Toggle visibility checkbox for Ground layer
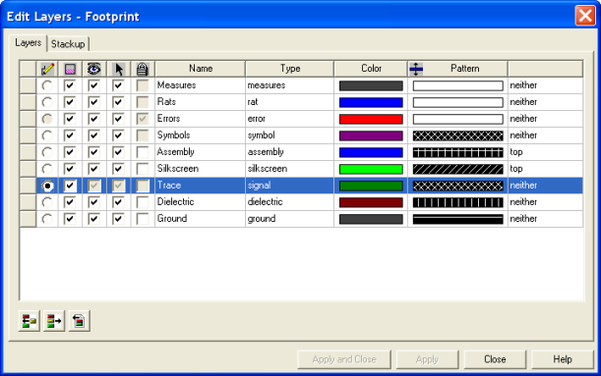 [x=93, y=219]
